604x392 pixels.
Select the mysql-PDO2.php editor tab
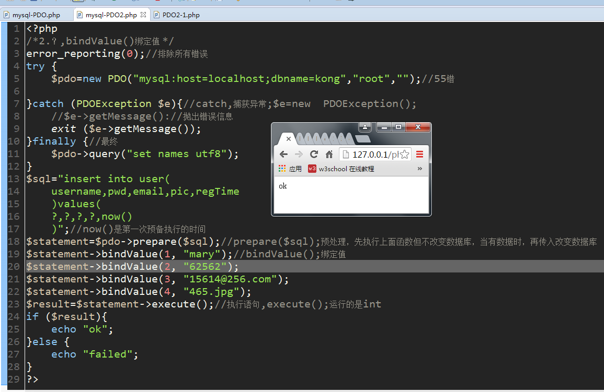[111, 15]
